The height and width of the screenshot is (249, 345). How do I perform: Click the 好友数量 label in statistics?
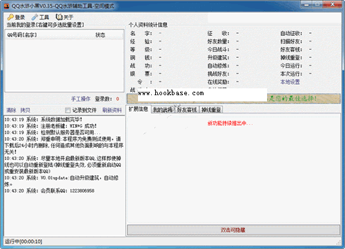219,41
